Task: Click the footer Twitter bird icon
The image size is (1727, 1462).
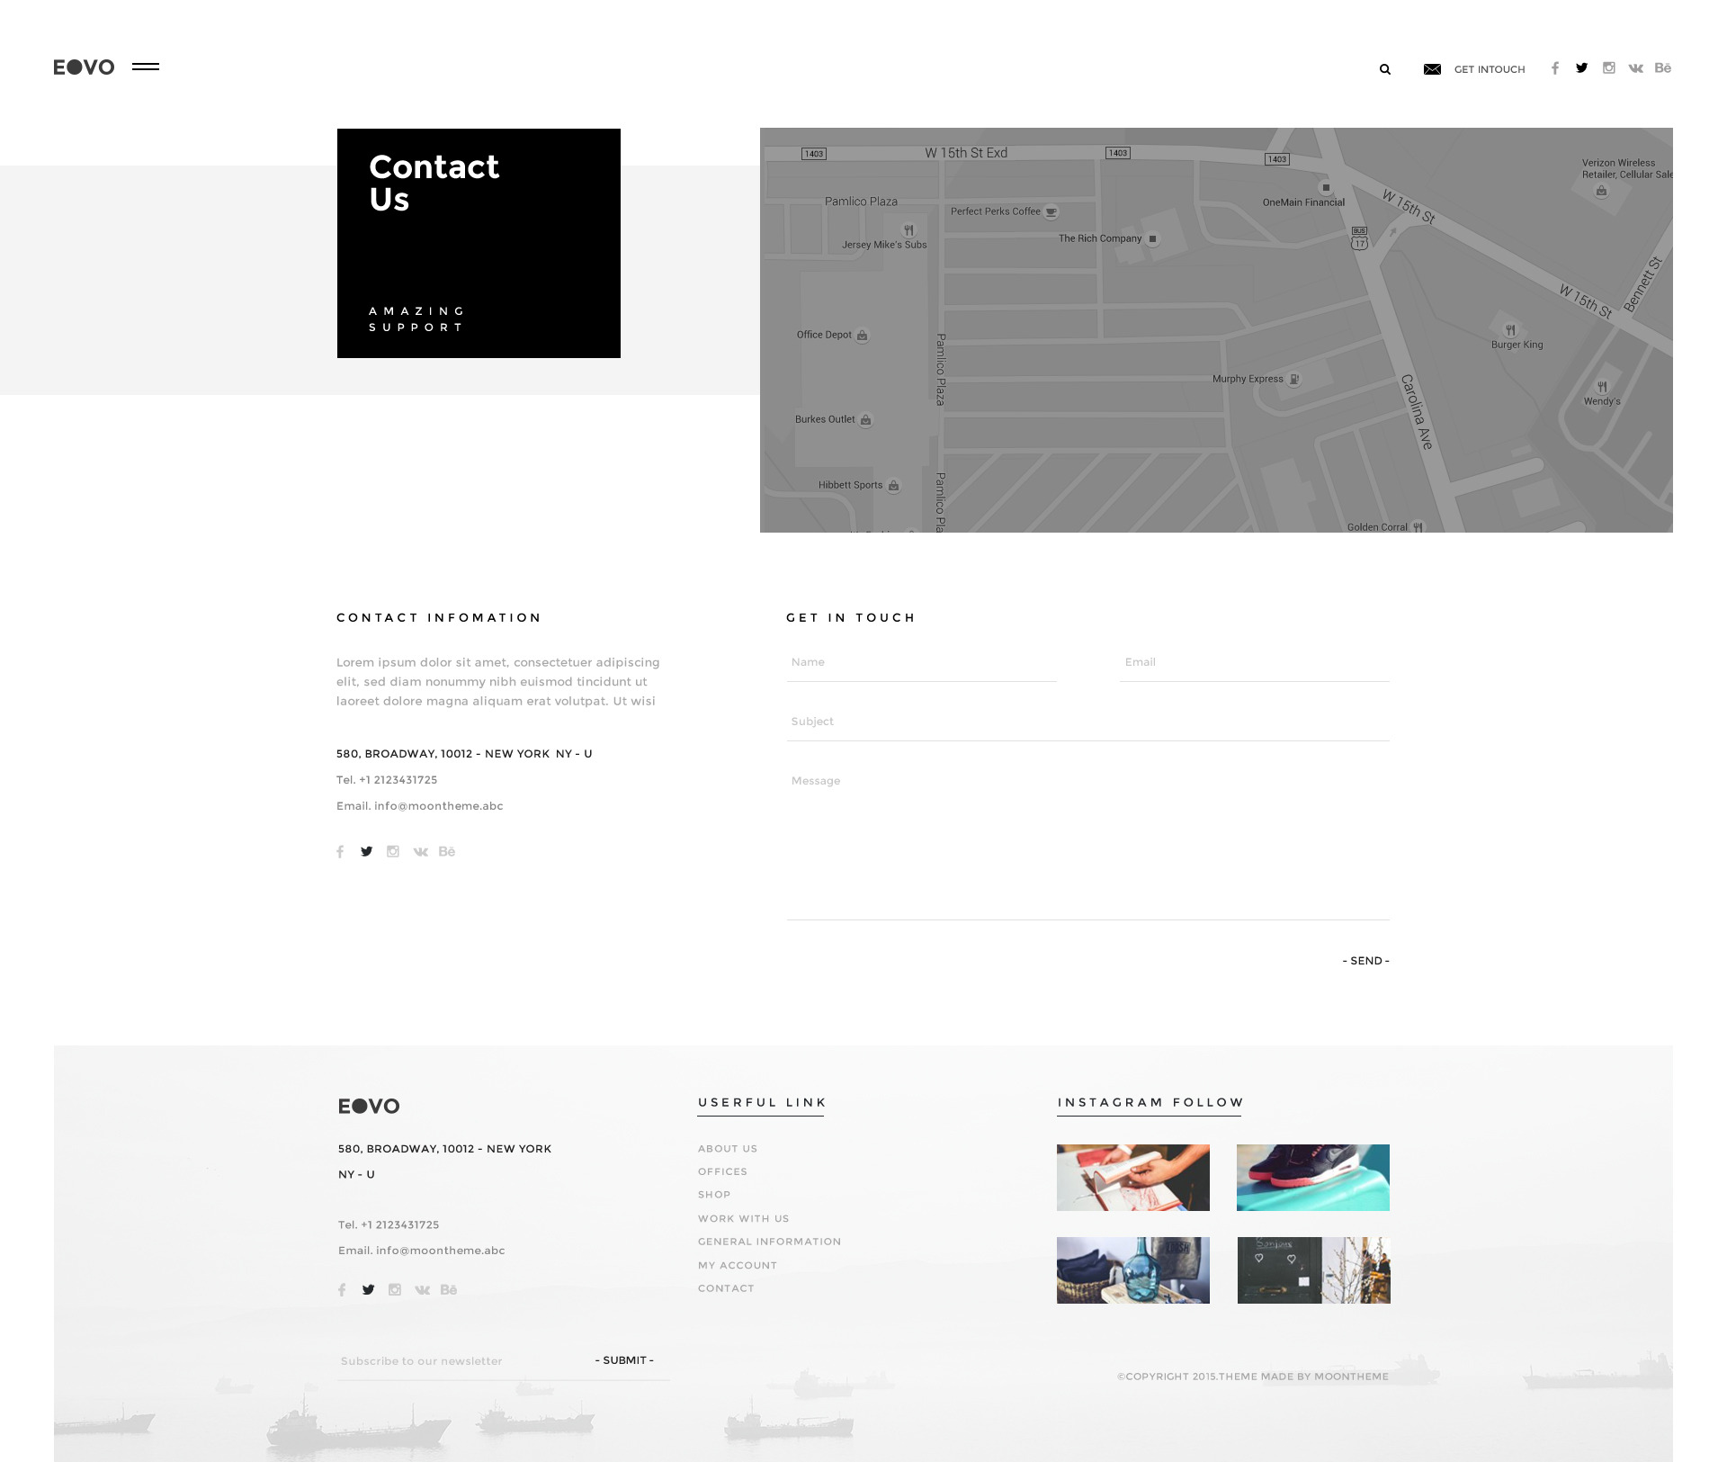Action: tap(368, 1289)
